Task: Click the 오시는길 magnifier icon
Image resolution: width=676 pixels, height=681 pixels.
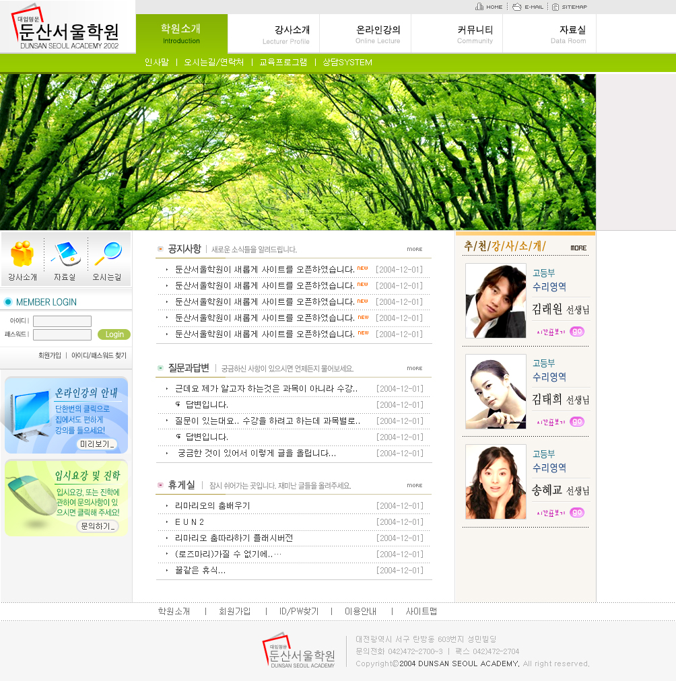Action: click(108, 254)
